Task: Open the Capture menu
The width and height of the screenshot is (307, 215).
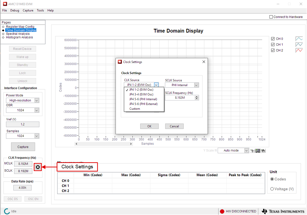Action: (28, 10)
